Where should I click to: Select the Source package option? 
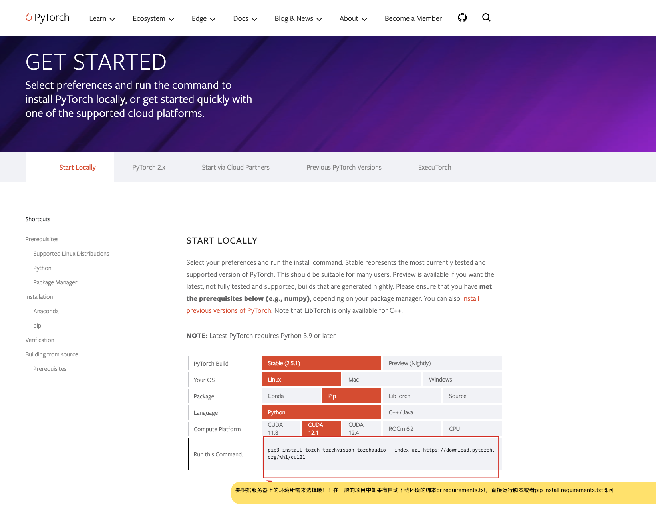[x=472, y=396]
